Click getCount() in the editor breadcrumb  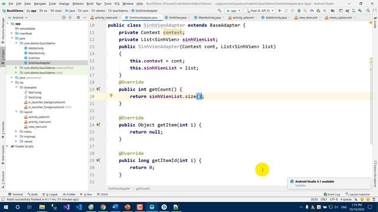coord(143,188)
